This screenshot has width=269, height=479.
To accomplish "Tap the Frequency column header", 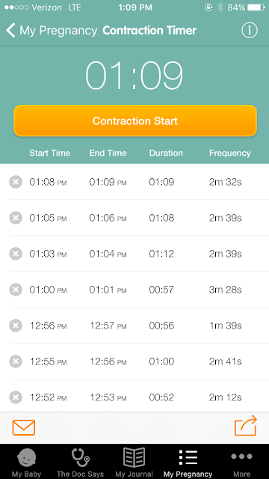I will [x=230, y=153].
